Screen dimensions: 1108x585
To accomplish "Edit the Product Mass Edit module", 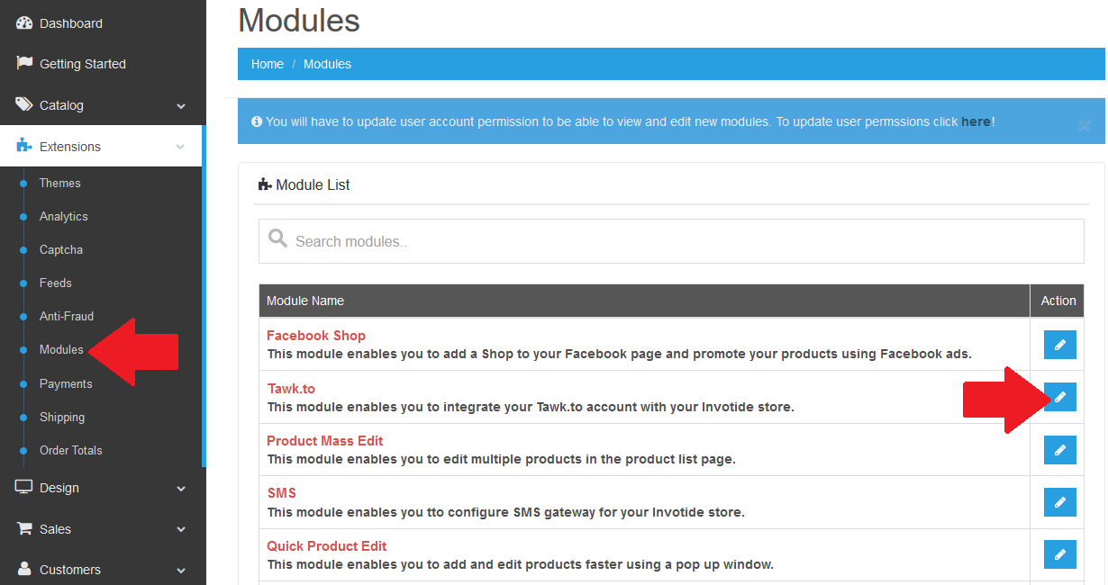I will pyautogui.click(x=1059, y=450).
